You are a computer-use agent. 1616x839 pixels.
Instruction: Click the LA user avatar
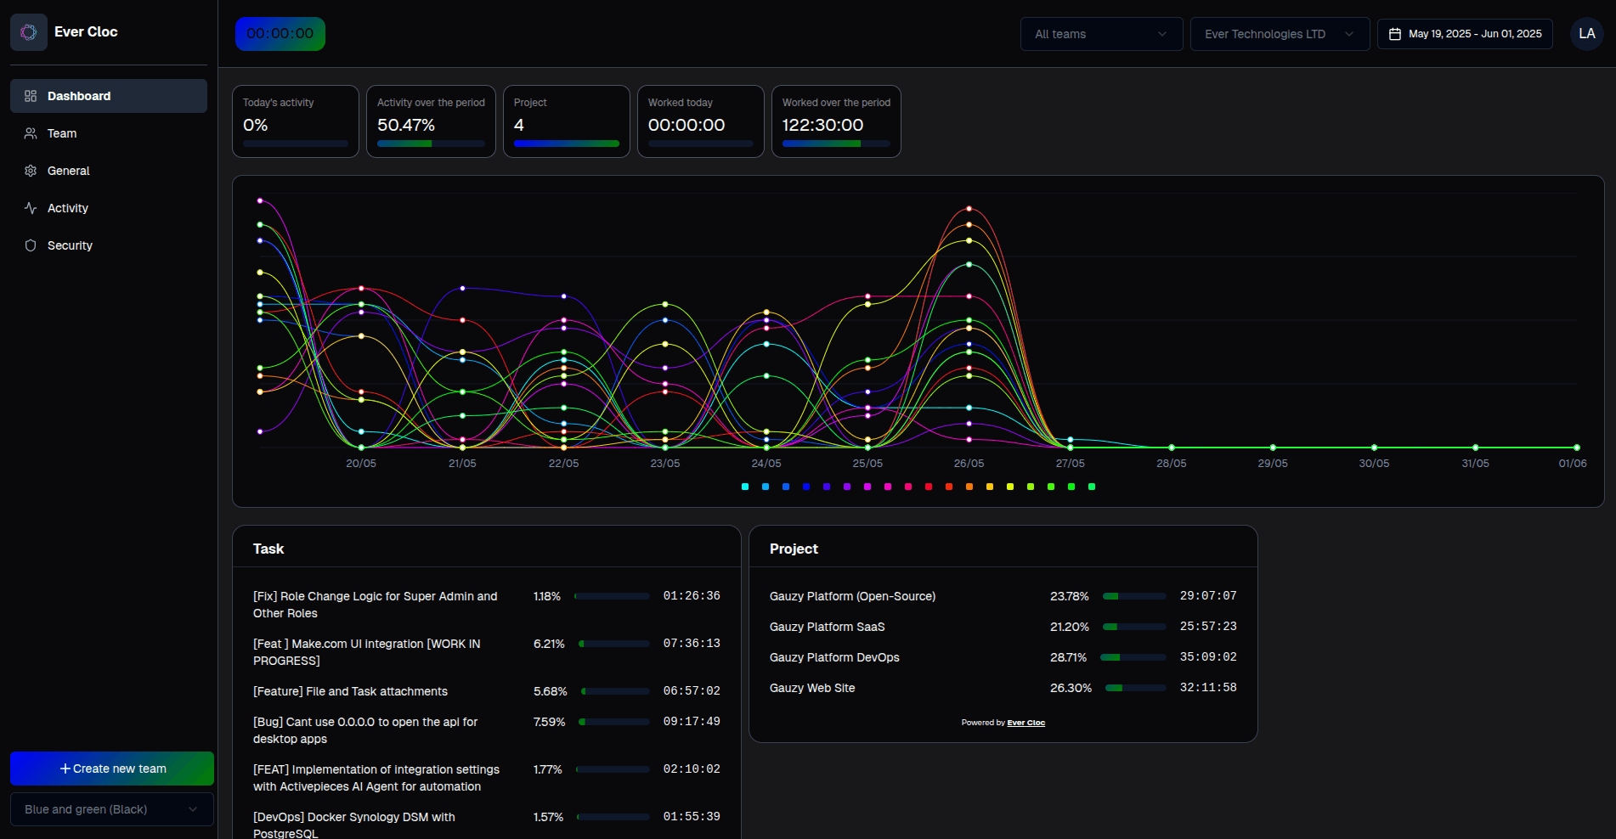(1586, 33)
